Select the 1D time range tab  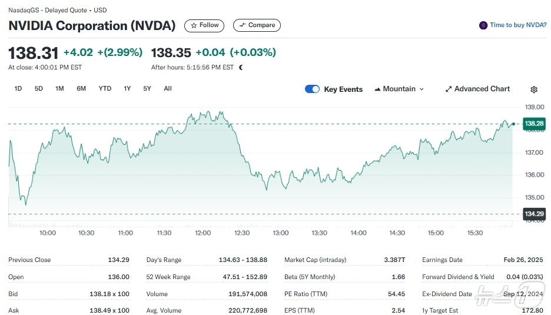click(x=18, y=88)
